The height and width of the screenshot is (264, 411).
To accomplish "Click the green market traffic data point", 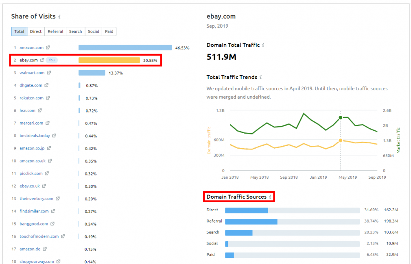I will tap(341, 118).
